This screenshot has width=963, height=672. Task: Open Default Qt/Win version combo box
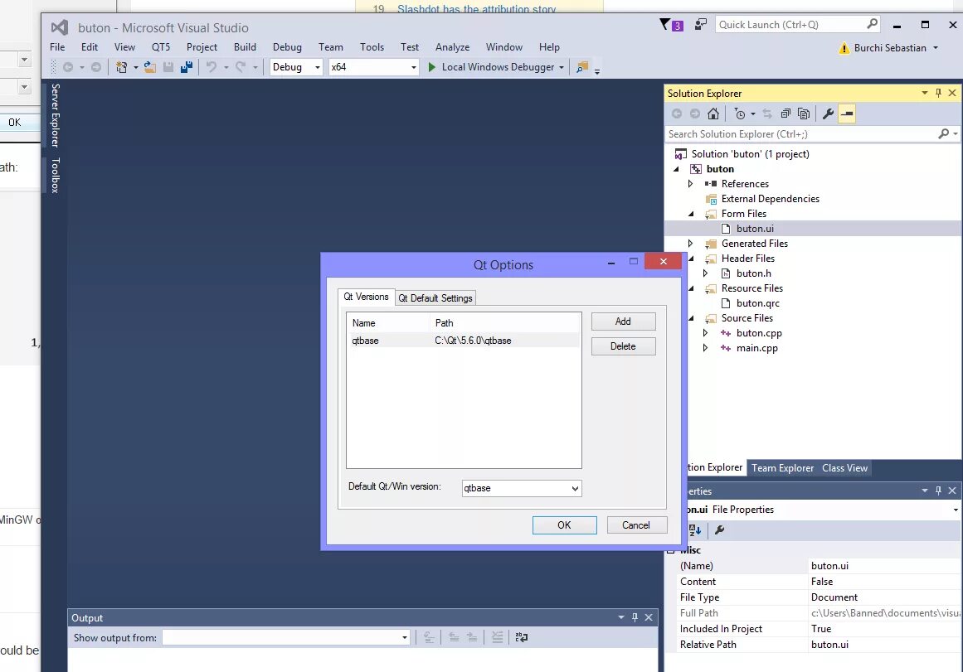pos(575,489)
